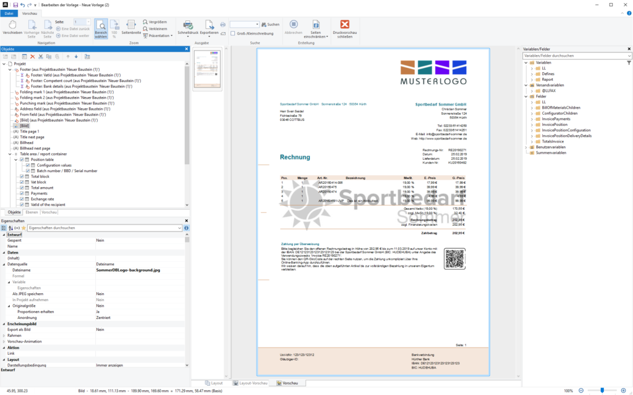Click the filter funnel in Variablen/Felder panel
633x395 pixels.
(629, 62)
